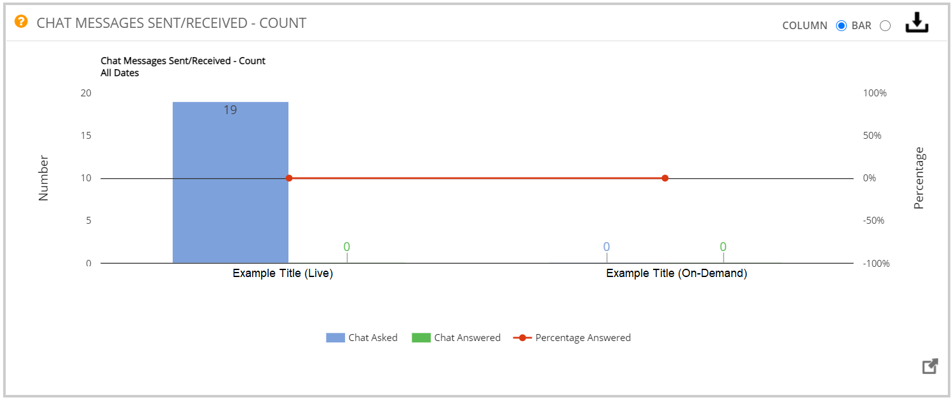Click the green 0 label under On-Demand

pyautogui.click(x=723, y=247)
